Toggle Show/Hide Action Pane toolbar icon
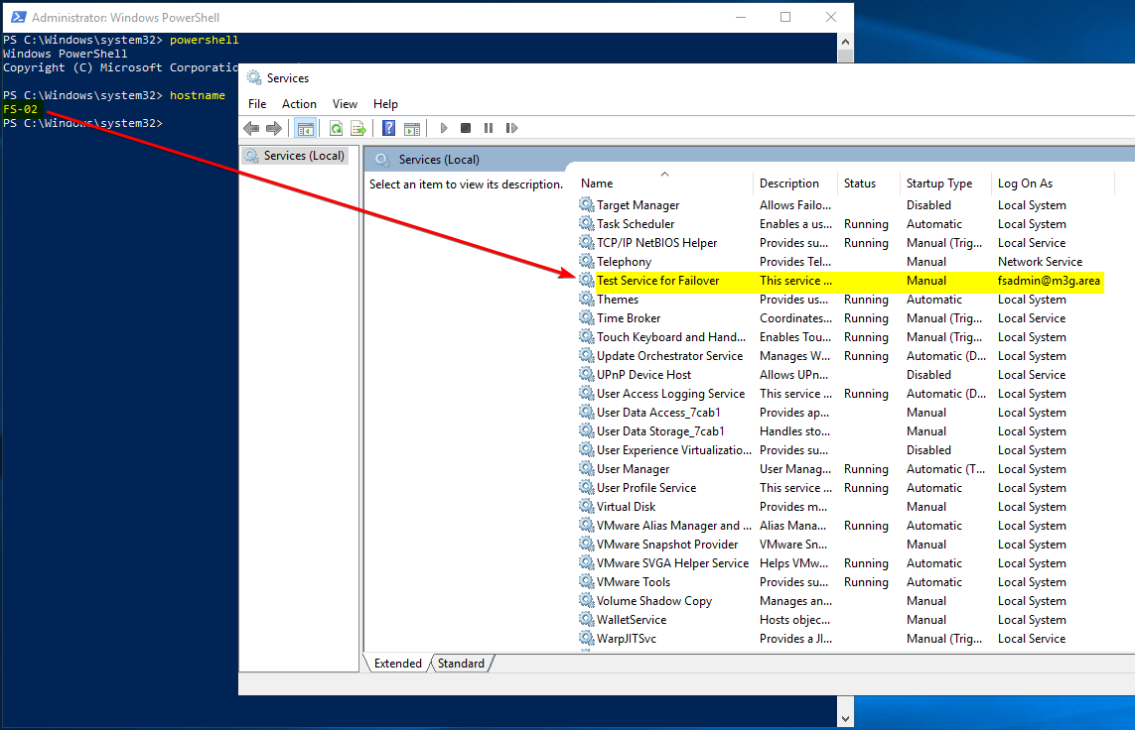Screen dimensions: 1135x730 (x=412, y=129)
